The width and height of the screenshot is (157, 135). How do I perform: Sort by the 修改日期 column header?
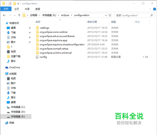(x=92, y=22)
